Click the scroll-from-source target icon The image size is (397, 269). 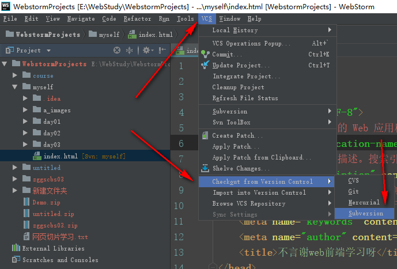117,50
